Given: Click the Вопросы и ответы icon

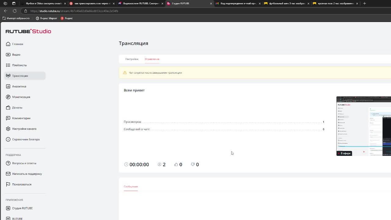Looking at the screenshot, I should coord(8,163).
